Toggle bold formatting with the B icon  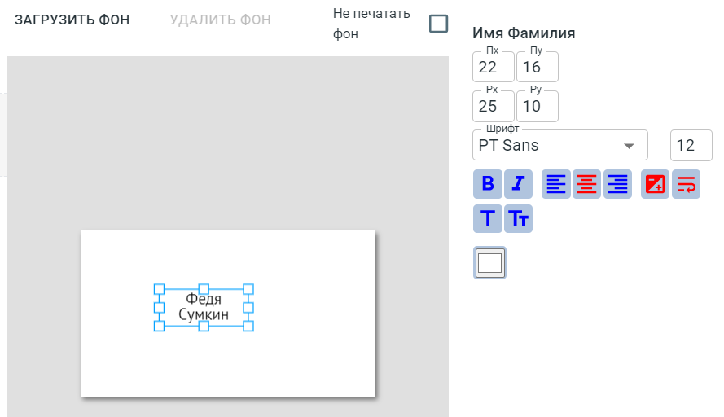click(488, 184)
